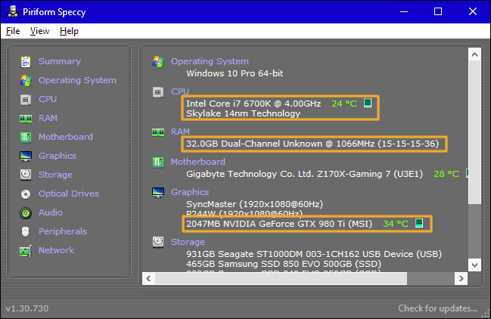Viewport: 491px width, 319px height.
Task: Click the vertical scrollbar down arrow
Action: pos(474,265)
